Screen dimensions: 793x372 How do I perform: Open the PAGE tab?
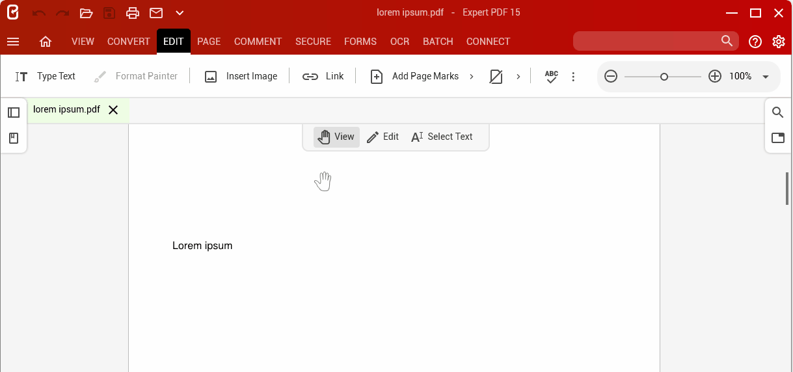tap(209, 42)
